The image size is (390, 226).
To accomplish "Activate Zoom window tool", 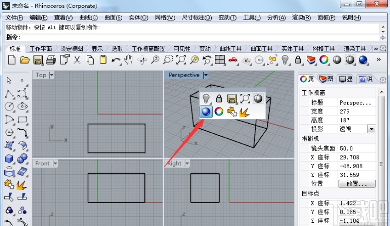I will 168,60.
